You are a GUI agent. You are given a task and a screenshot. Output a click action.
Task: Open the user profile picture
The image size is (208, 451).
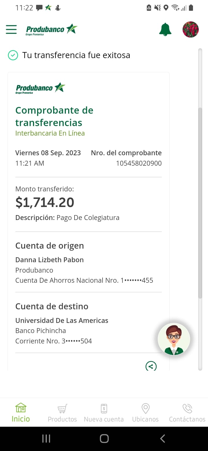pos(191,29)
